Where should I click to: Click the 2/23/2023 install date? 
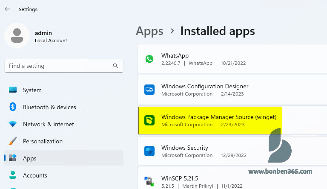click(x=233, y=125)
